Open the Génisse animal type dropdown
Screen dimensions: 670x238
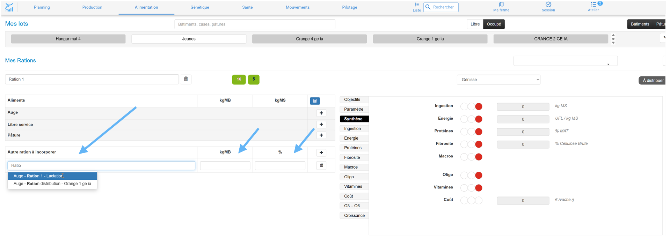pyautogui.click(x=498, y=80)
